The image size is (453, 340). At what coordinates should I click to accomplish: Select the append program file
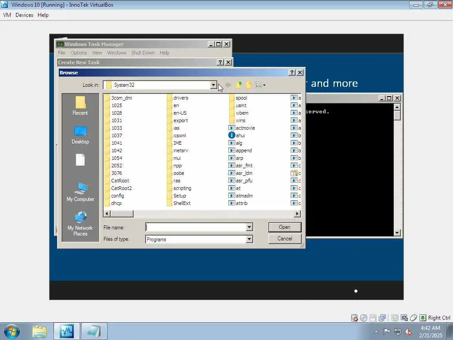click(x=240, y=151)
